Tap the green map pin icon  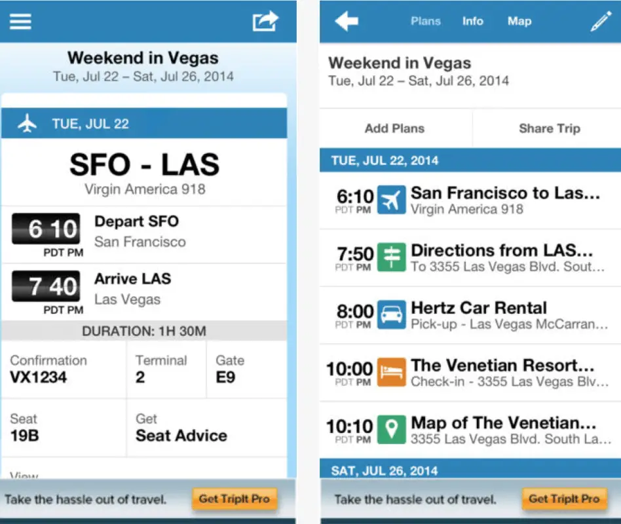391,429
